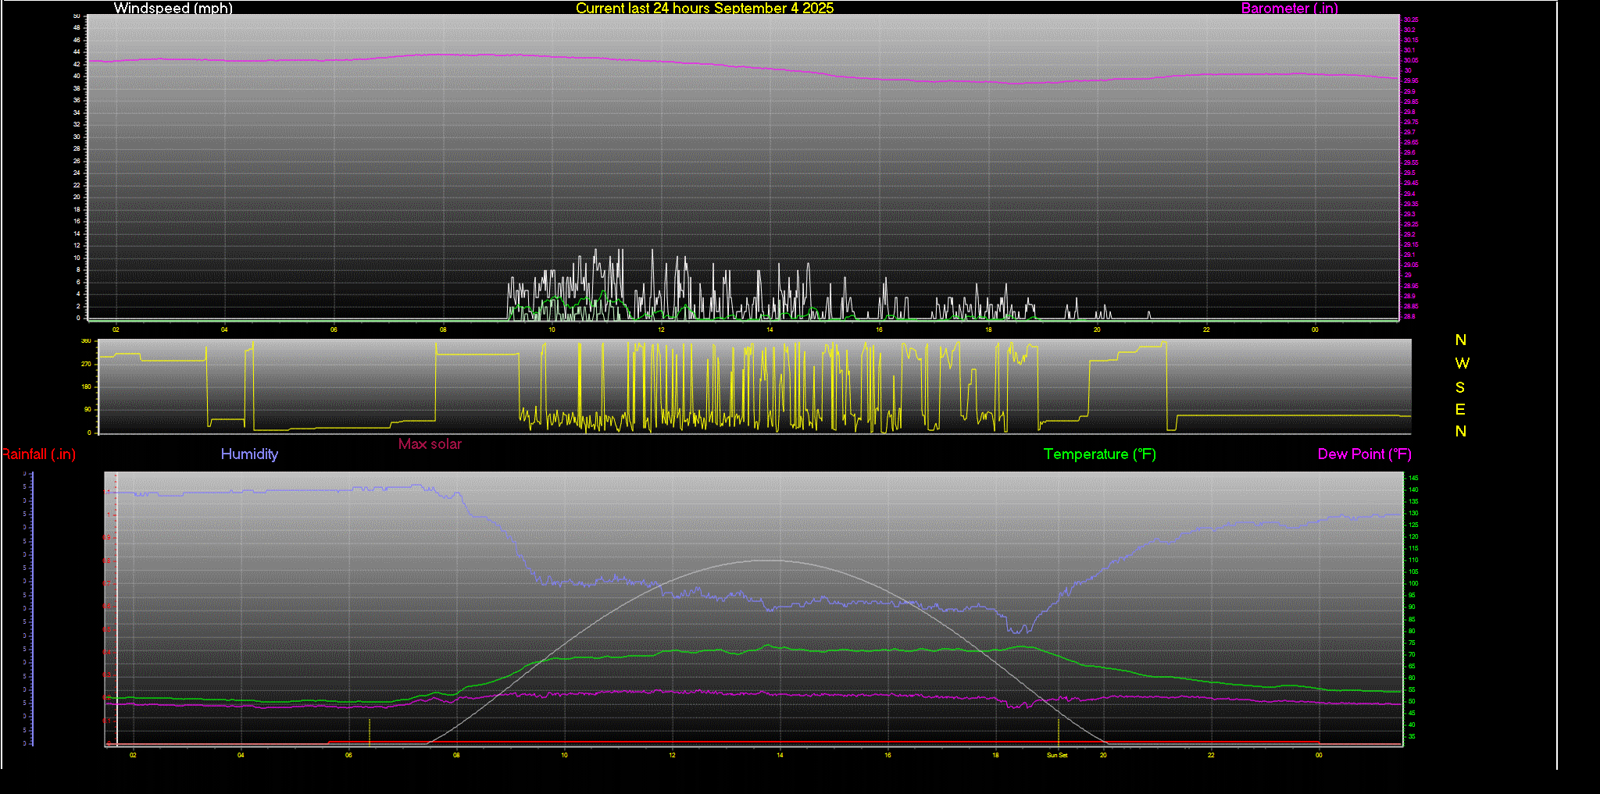Click "180" on the wind direction axis
The width and height of the screenshot is (1600, 794).
86,386
